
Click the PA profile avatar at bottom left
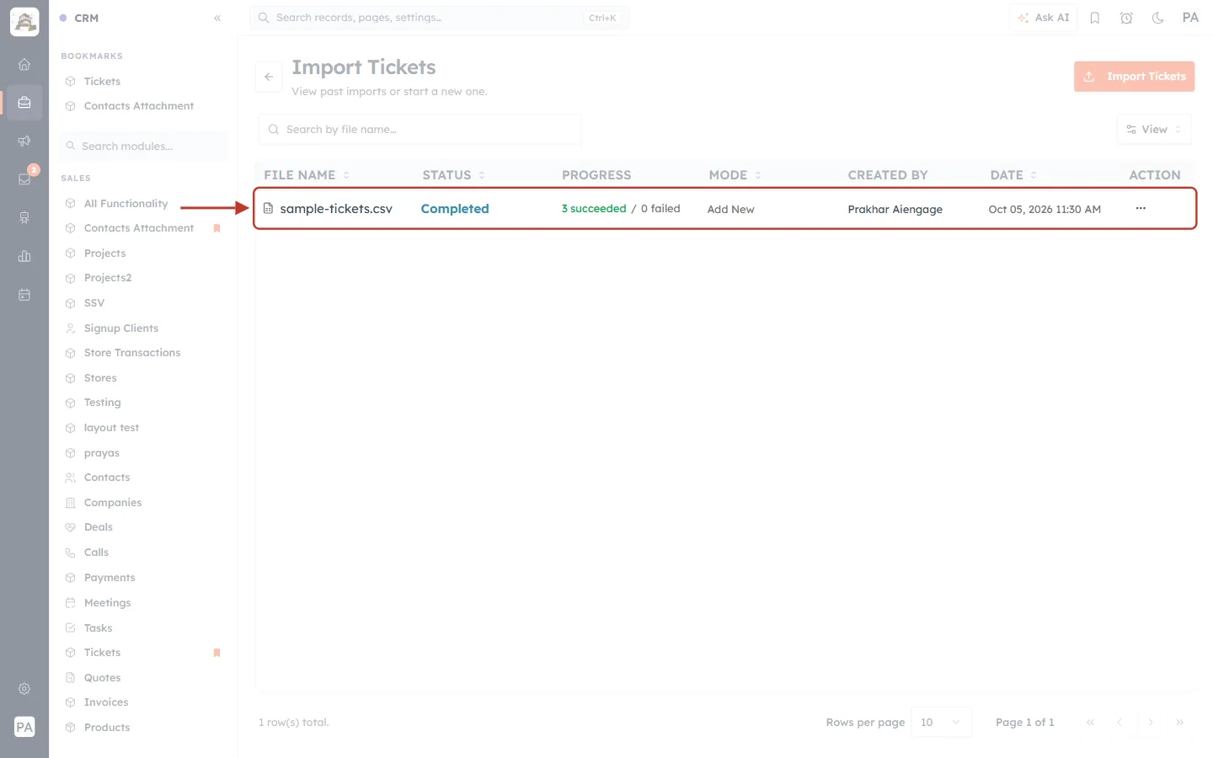(24, 727)
